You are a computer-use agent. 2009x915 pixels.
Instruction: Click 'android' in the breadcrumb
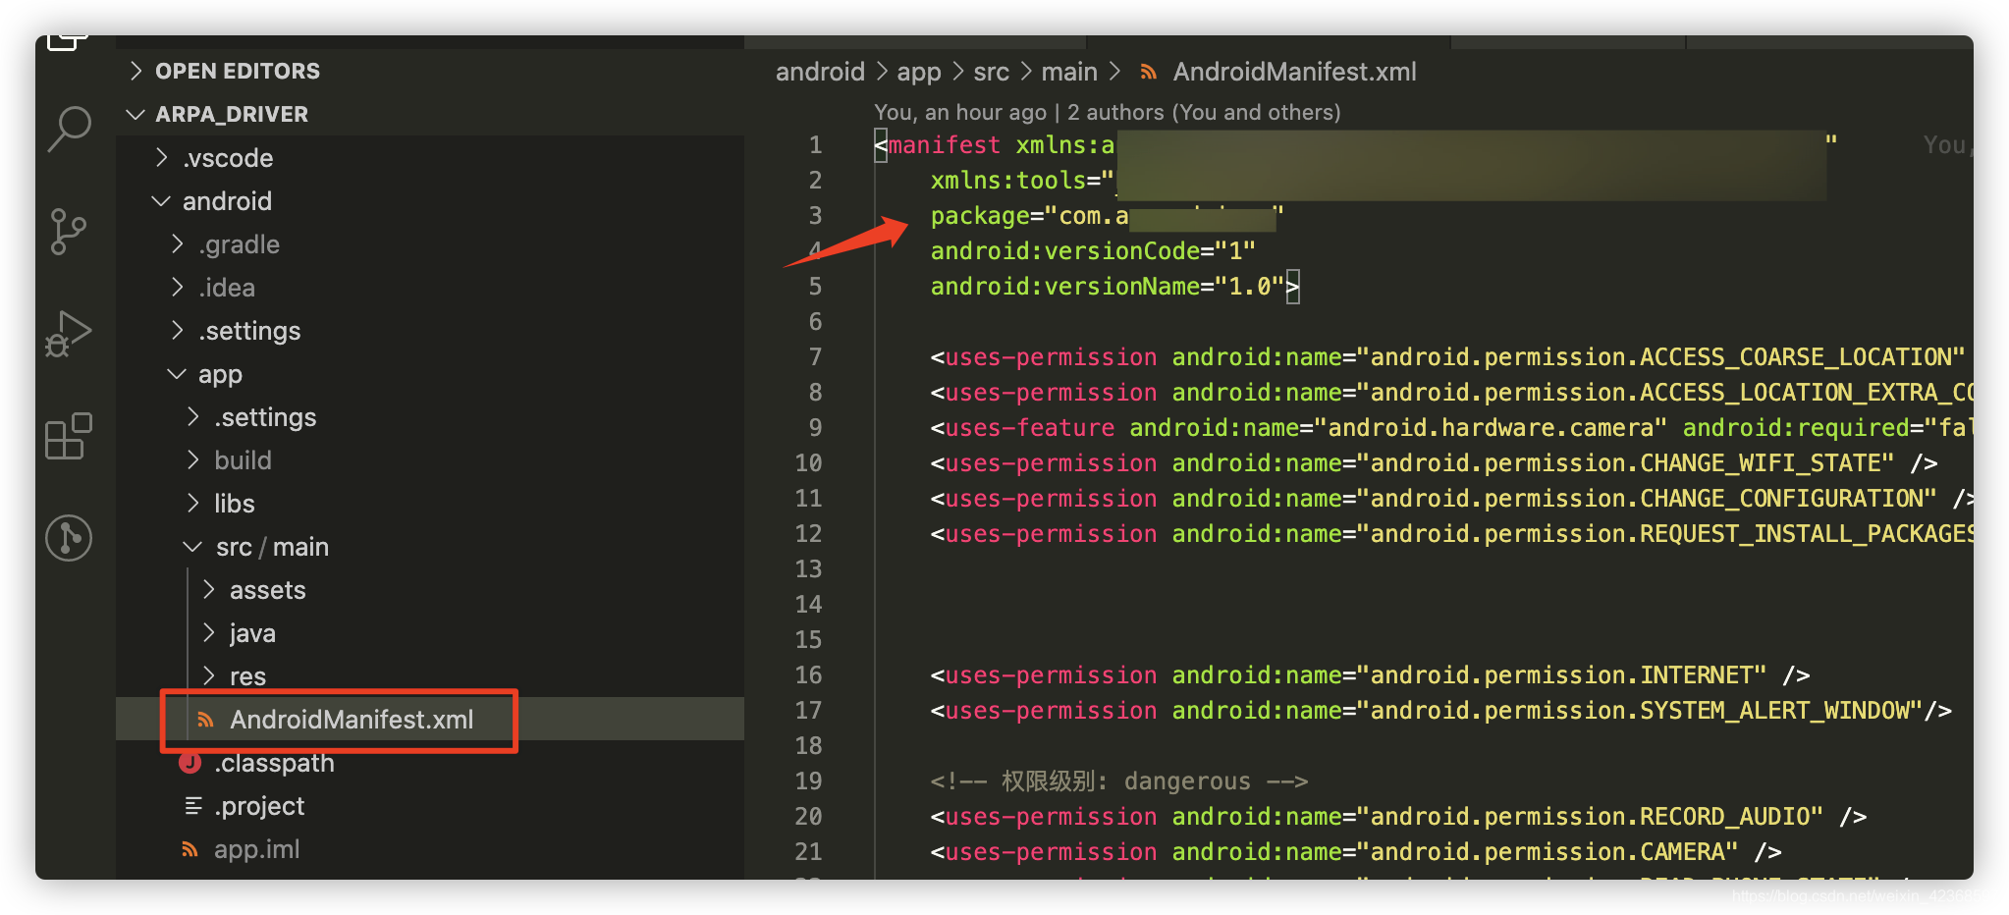click(820, 72)
